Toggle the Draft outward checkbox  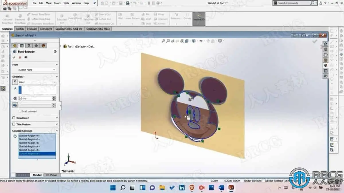(x=20, y=112)
